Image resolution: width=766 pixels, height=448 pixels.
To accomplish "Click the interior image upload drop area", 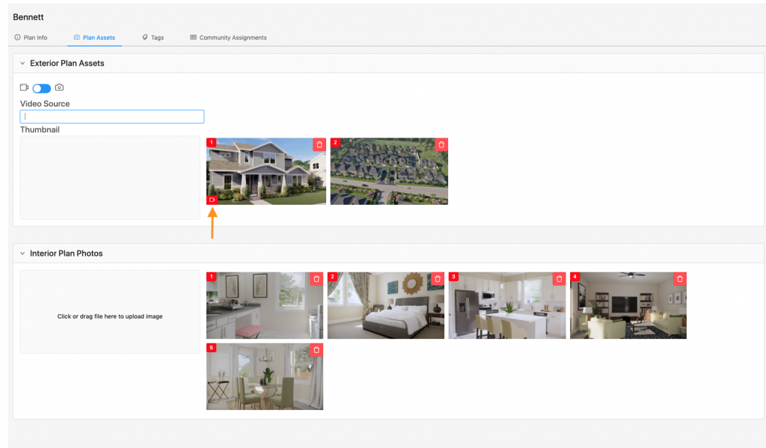I will click(110, 316).
